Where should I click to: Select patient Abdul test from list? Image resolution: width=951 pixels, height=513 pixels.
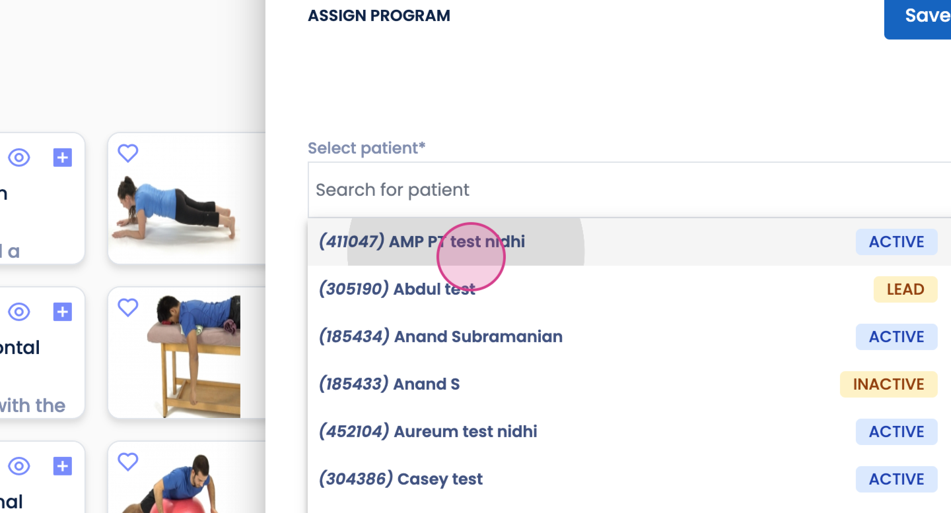click(397, 289)
